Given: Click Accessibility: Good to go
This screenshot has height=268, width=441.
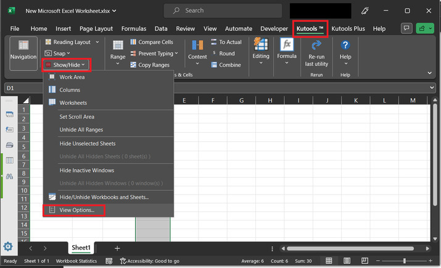Looking at the screenshot, I should coord(149,261).
